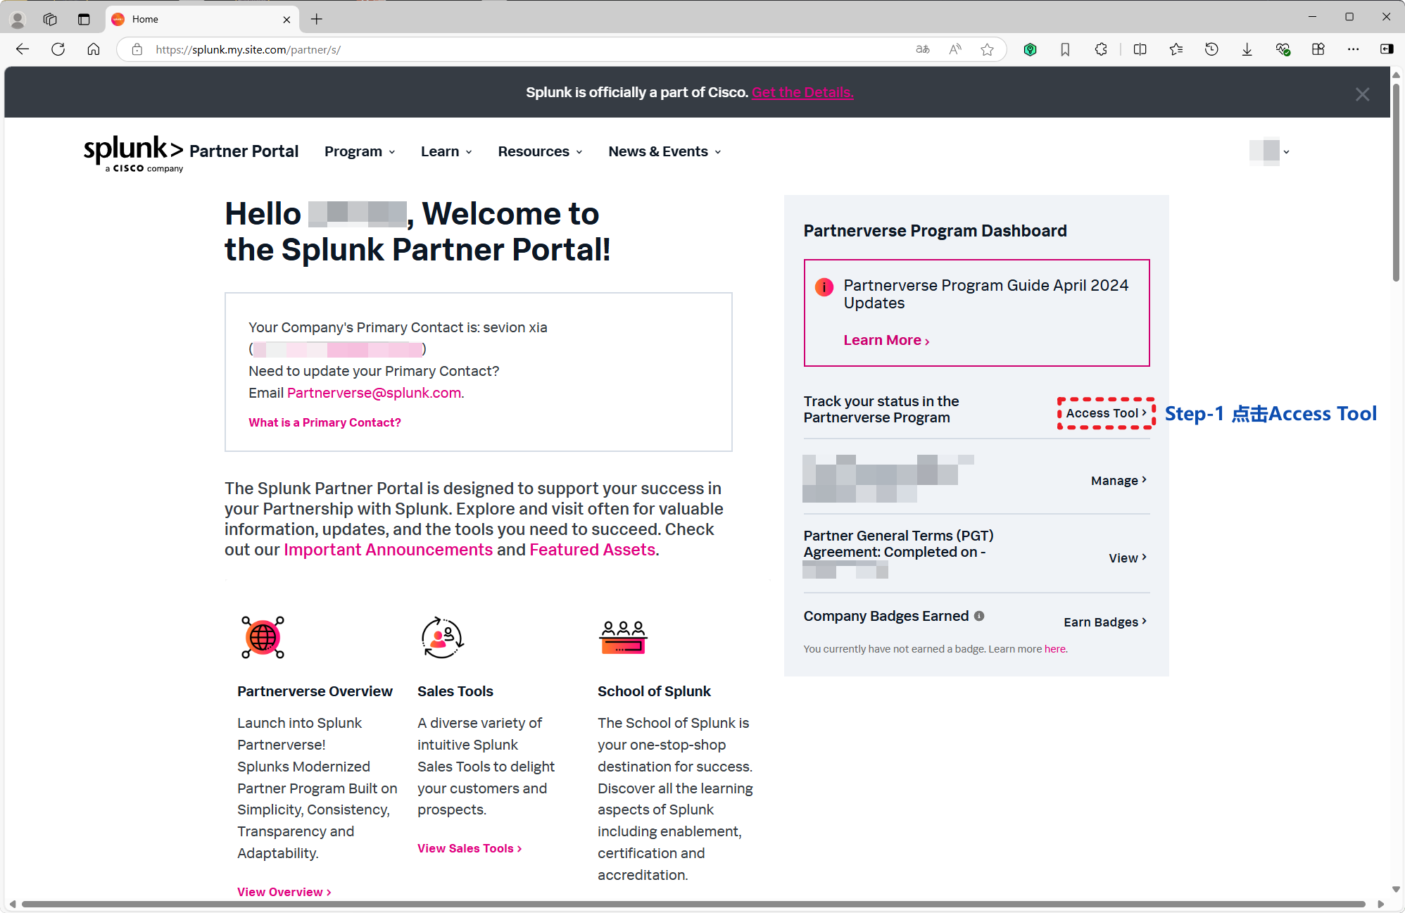Click the Access Tool link
The height and width of the screenshot is (913, 1405).
(x=1104, y=413)
